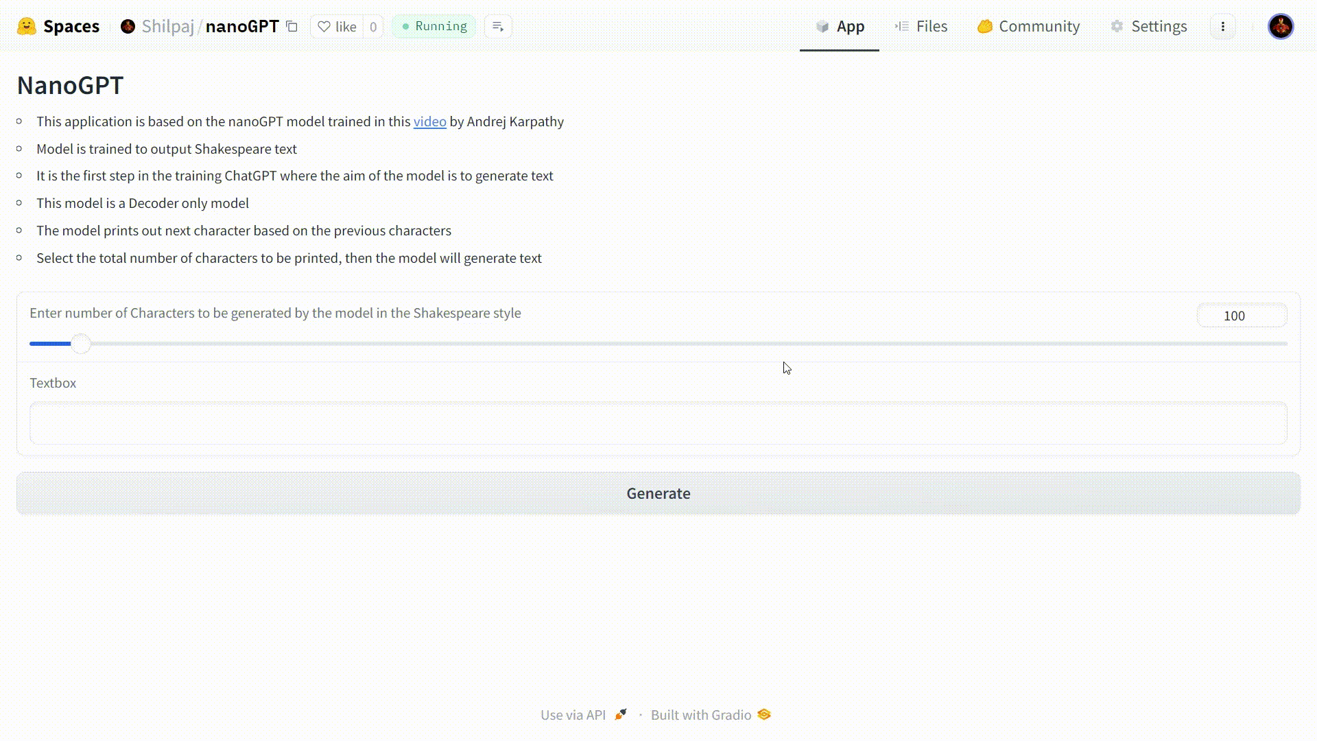Click the Gradio logo icon in footer
This screenshot has height=741, width=1317.
coord(764,715)
